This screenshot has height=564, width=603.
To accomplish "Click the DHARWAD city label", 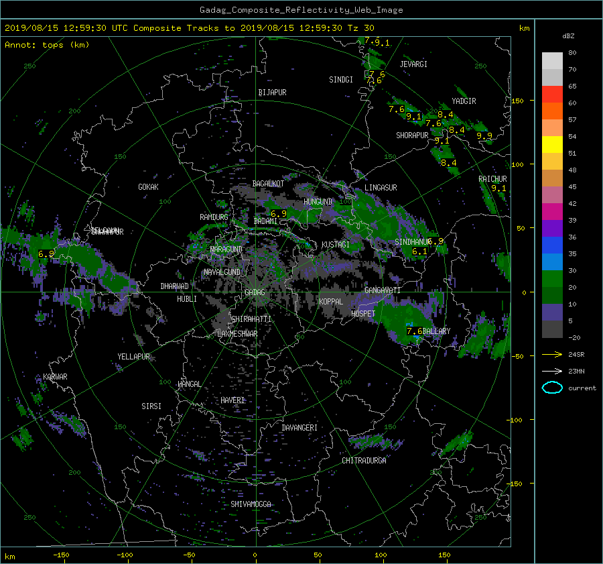I will click(174, 286).
